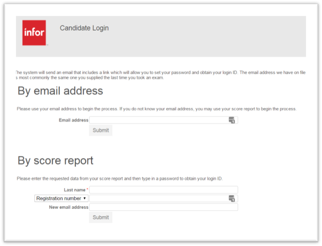The width and height of the screenshot is (322, 246).
Task: Open the Registration number dropdown
Action: [61, 198]
